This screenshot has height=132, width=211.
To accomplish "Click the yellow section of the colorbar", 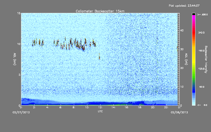I will (194, 54).
